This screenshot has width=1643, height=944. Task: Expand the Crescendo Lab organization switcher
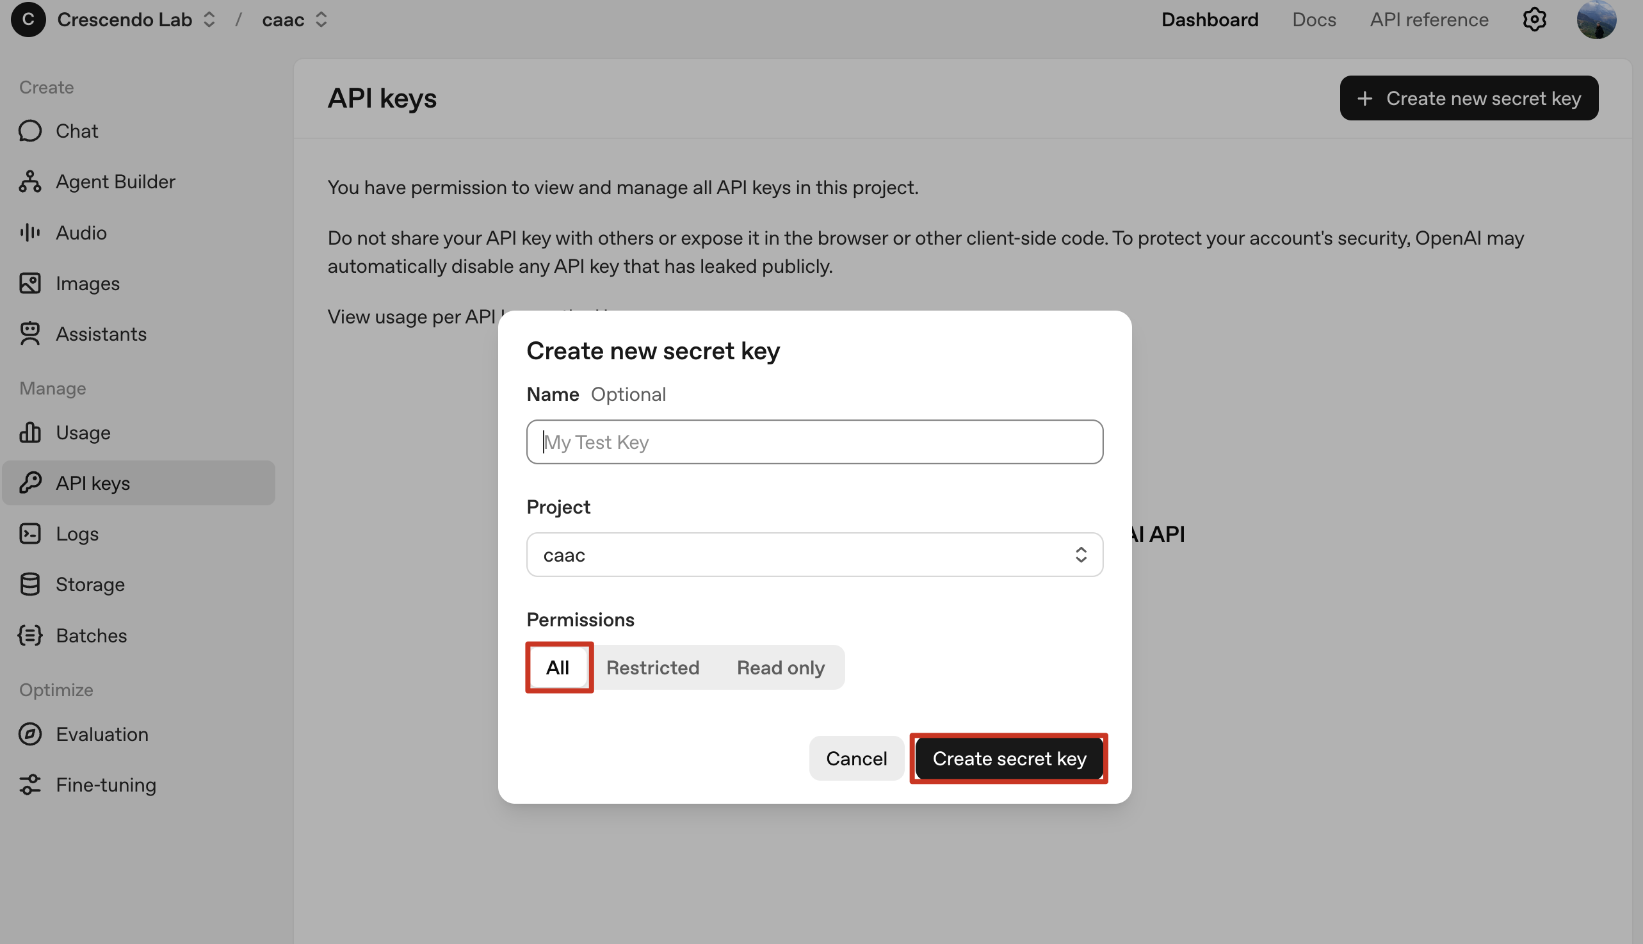point(136,19)
